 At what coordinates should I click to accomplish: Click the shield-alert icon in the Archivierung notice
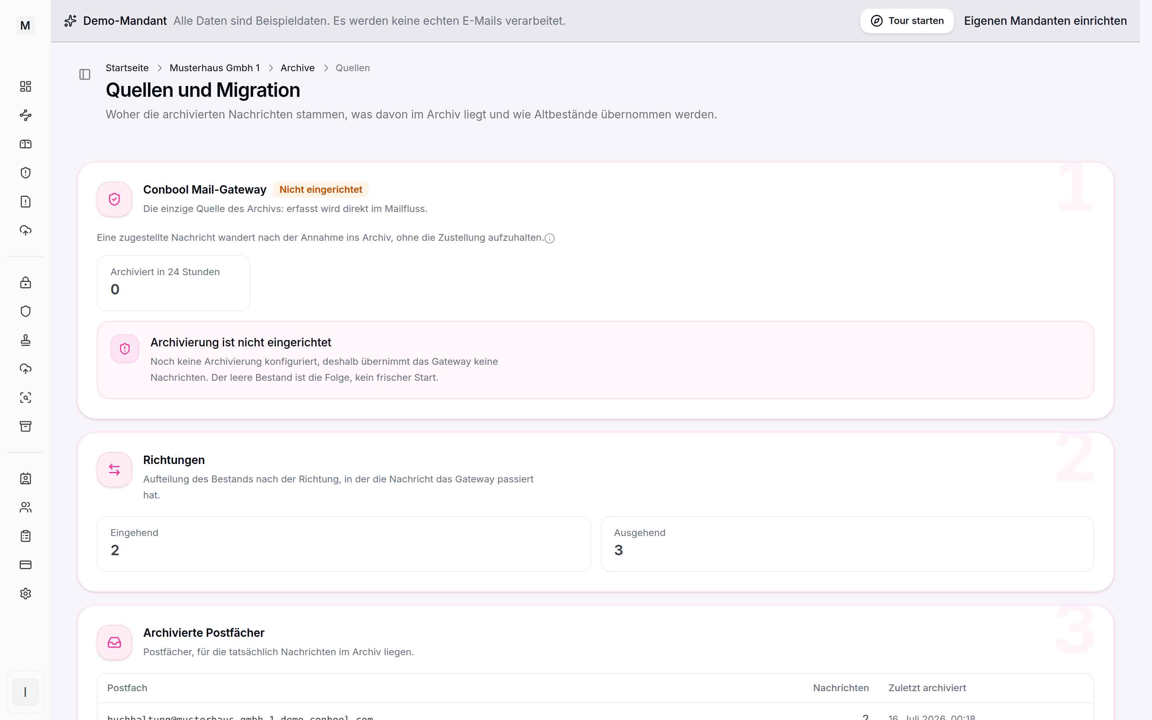pos(125,349)
